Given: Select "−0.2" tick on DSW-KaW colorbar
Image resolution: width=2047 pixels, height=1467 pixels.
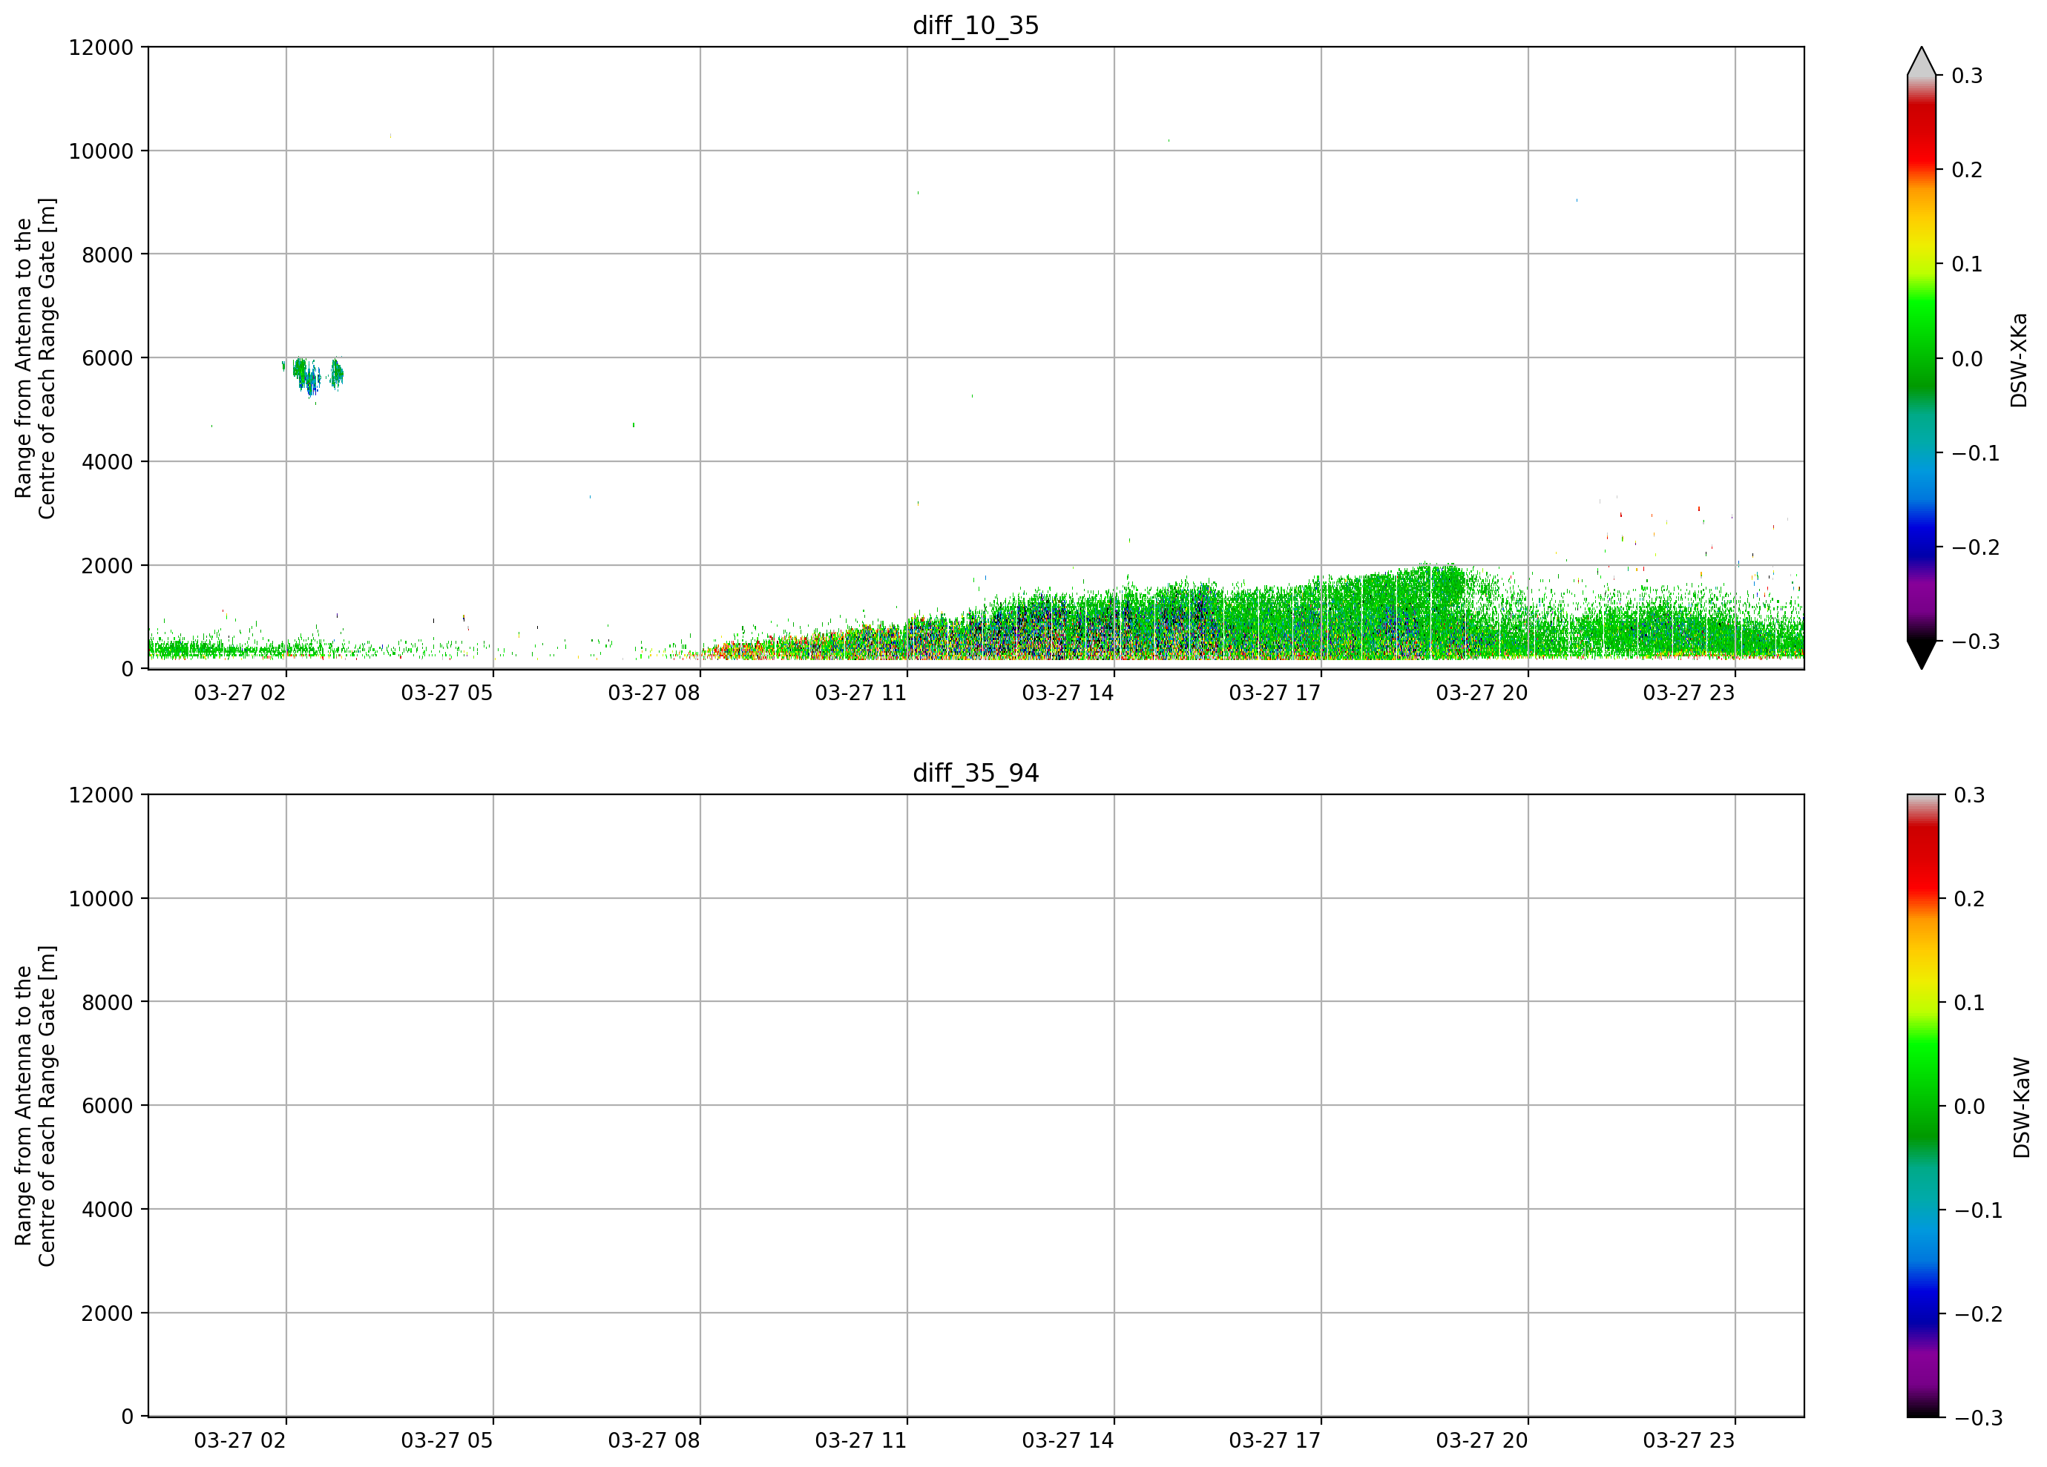Looking at the screenshot, I should pyautogui.click(x=1979, y=1314).
